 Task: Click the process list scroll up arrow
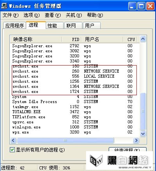tap(143, 39)
